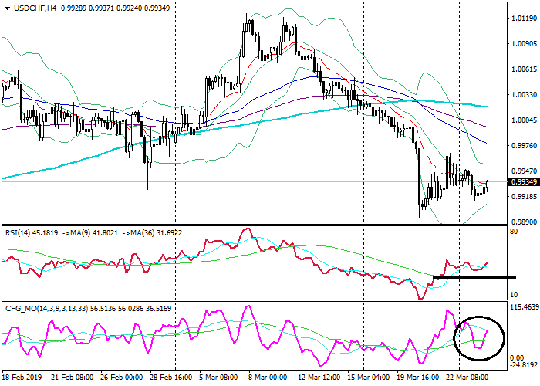
Task: Click the small triangle beside USDCHF title
Action: pos(6,7)
